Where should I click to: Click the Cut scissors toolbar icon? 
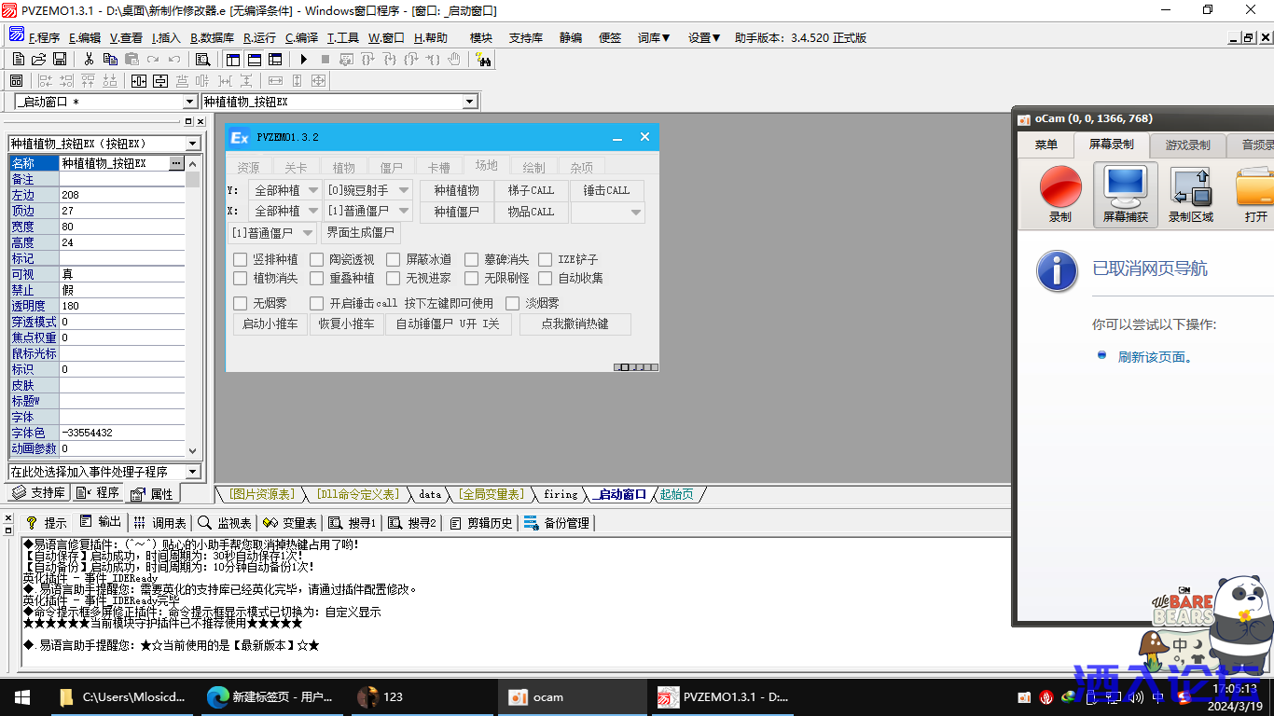pos(89,60)
